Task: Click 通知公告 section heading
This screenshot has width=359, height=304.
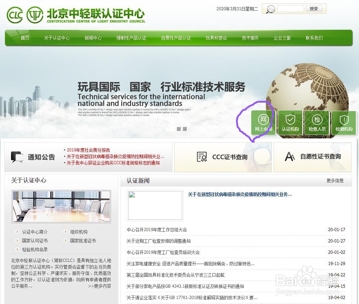Action: (41, 157)
